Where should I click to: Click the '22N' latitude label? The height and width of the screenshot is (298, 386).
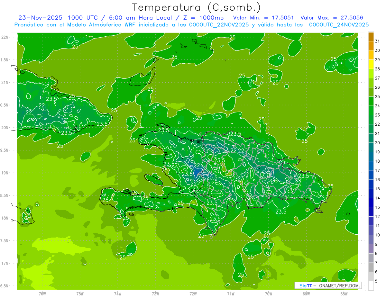coord(5,37)
